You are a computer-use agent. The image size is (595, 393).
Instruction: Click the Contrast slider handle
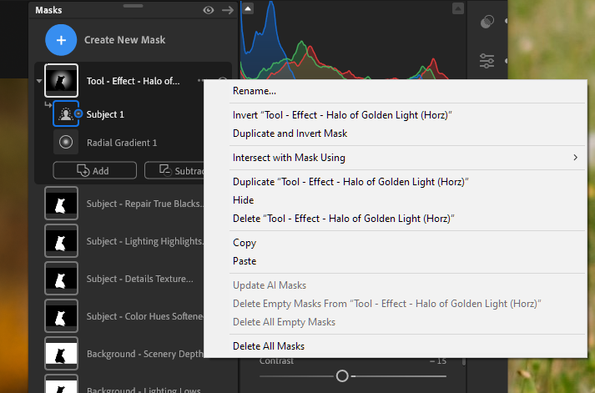coord(341,376)
